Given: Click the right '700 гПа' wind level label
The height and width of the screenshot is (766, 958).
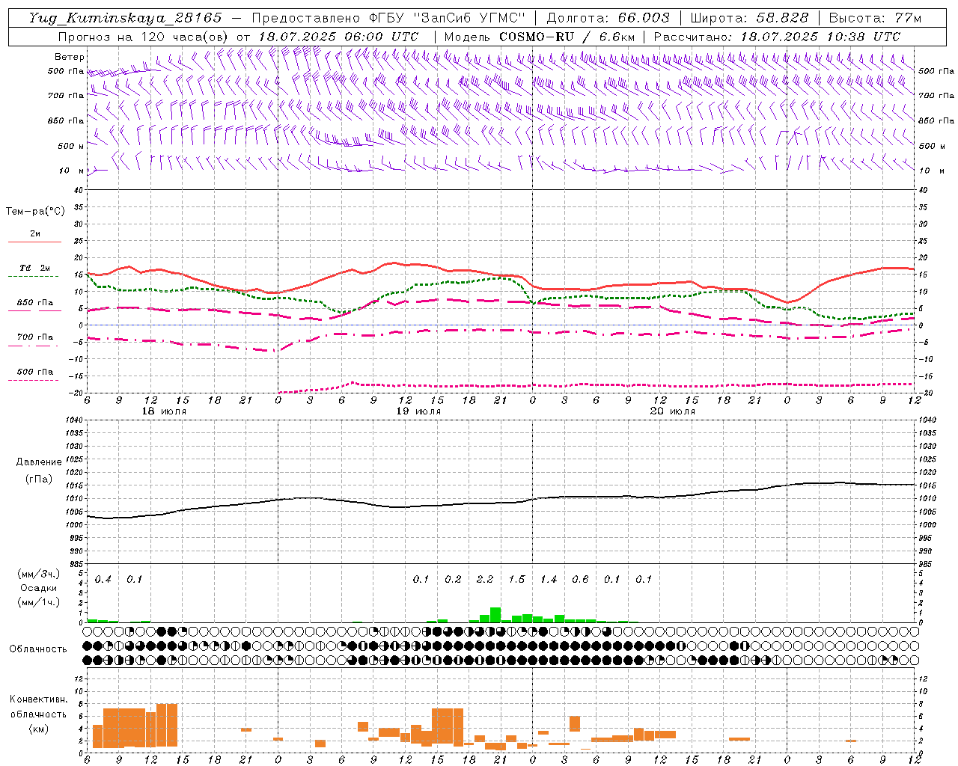Looking at the screenshot, I should click(x=936, y=96).
